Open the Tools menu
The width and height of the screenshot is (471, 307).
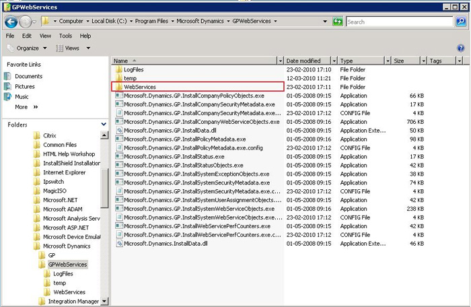65,36
